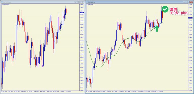Click the GBPNZD Daily window title icon
This screenshot has height=94, width=194.
[x=2, y=2]
